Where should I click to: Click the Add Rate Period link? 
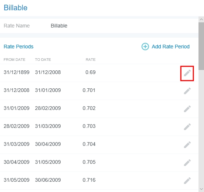171,47
